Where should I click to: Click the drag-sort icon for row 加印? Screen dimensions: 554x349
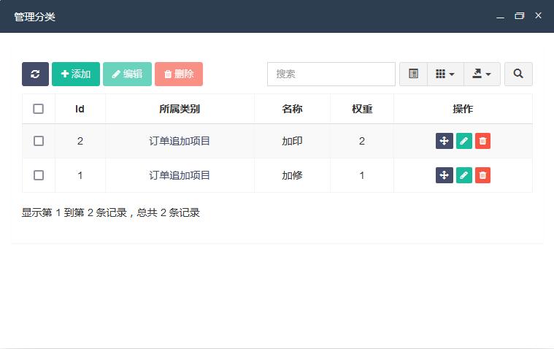coord(444,141)
